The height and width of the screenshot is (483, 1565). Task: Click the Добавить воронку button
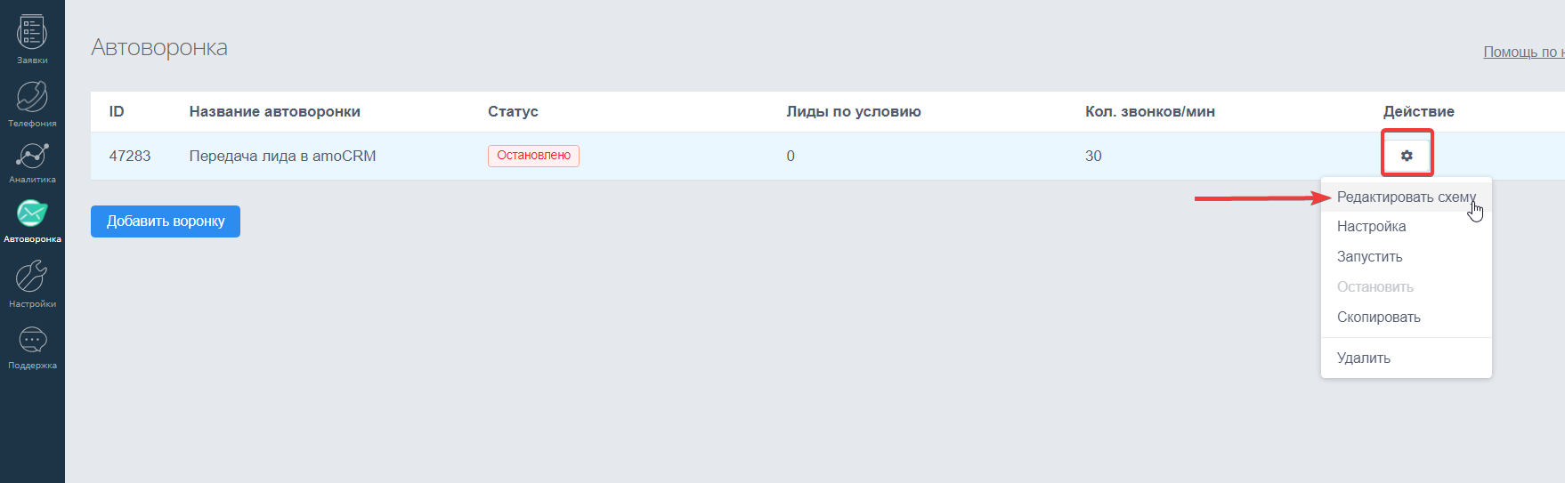[166, 221]
